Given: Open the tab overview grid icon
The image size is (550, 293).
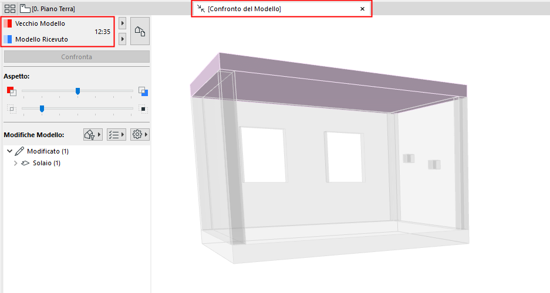Looking at the screenshot, I should tap(10, 9).
